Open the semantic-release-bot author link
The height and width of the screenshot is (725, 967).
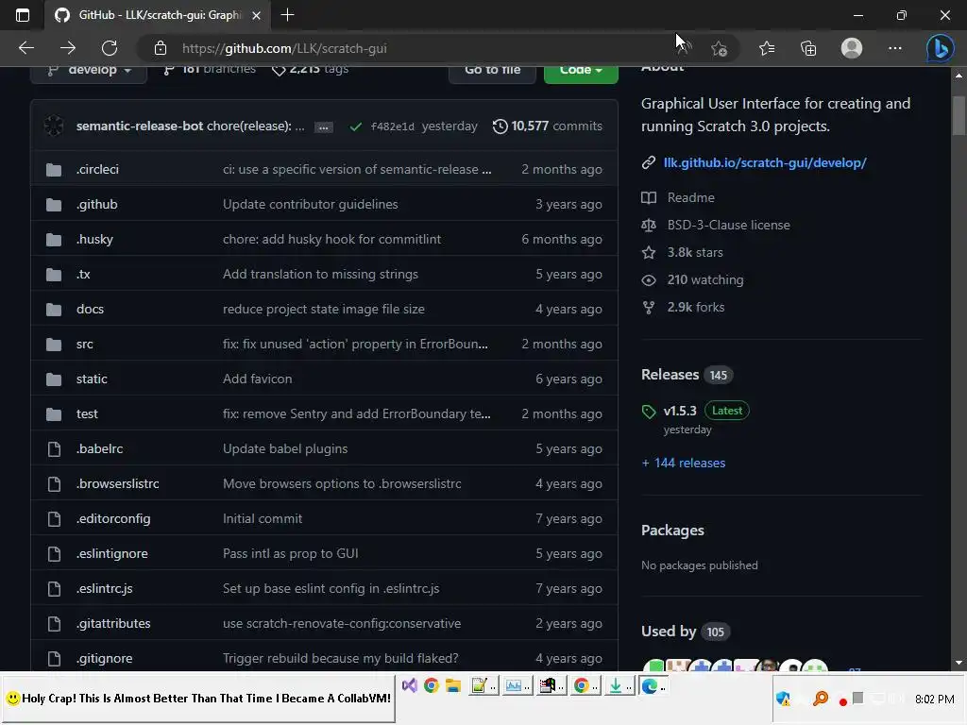click(x=140, y=126)
